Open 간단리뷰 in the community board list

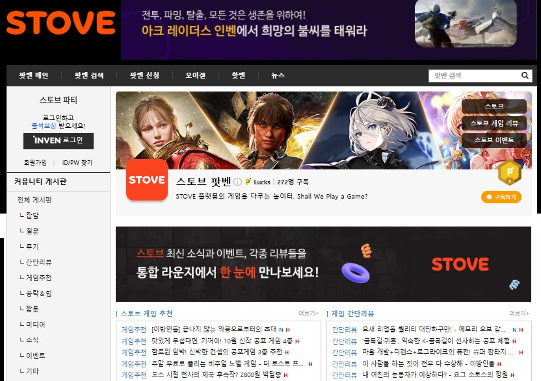click(x=39, y=262)
